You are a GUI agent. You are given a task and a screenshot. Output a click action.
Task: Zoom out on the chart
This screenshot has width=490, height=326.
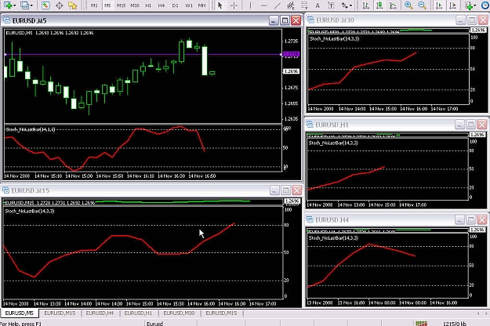(423, 5)
